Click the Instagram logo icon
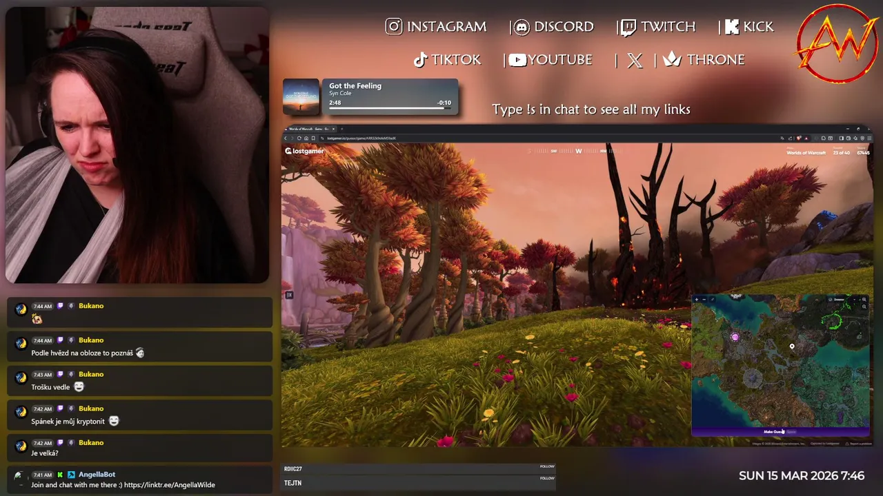Screen dimensions: 883x496 click(x=394, y=27)
